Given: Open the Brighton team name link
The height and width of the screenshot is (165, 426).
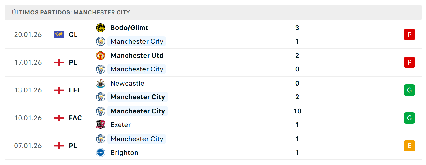Looking at the screenshot, I should coord(124,153).
